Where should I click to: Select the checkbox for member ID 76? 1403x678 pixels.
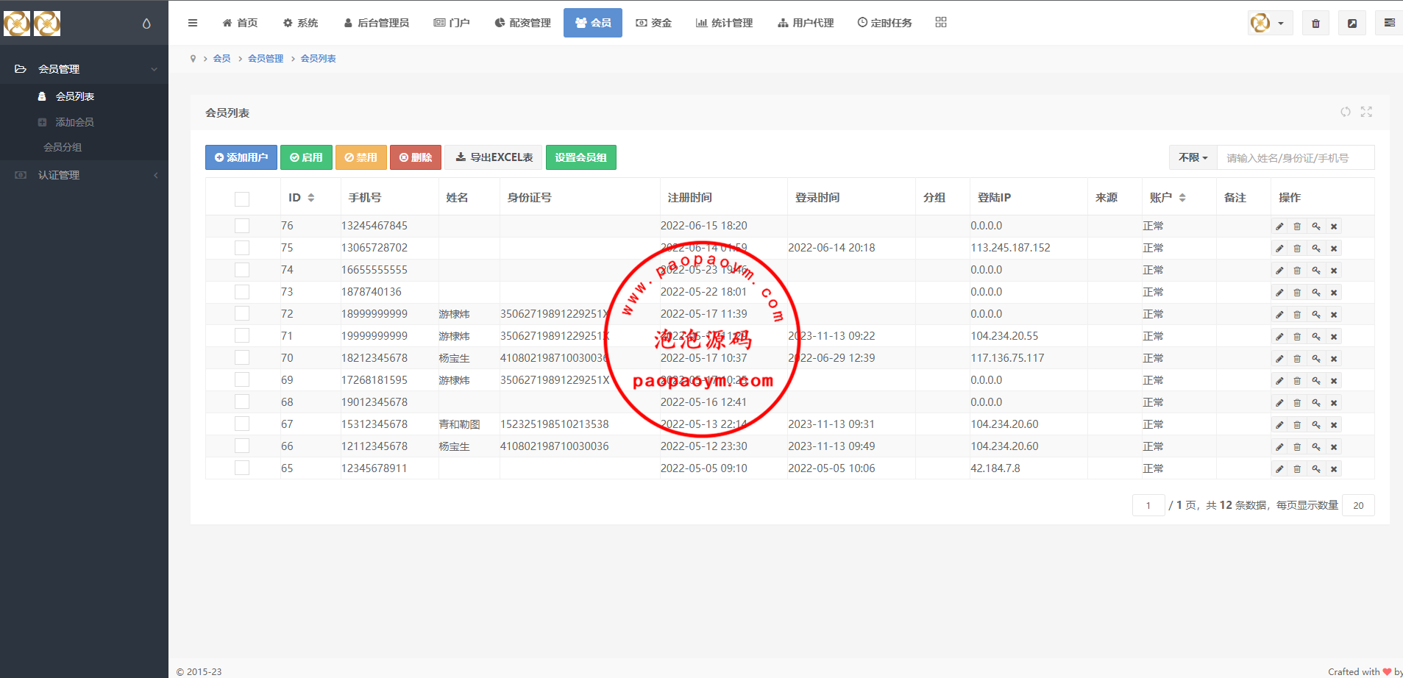(x=242, y=226)
